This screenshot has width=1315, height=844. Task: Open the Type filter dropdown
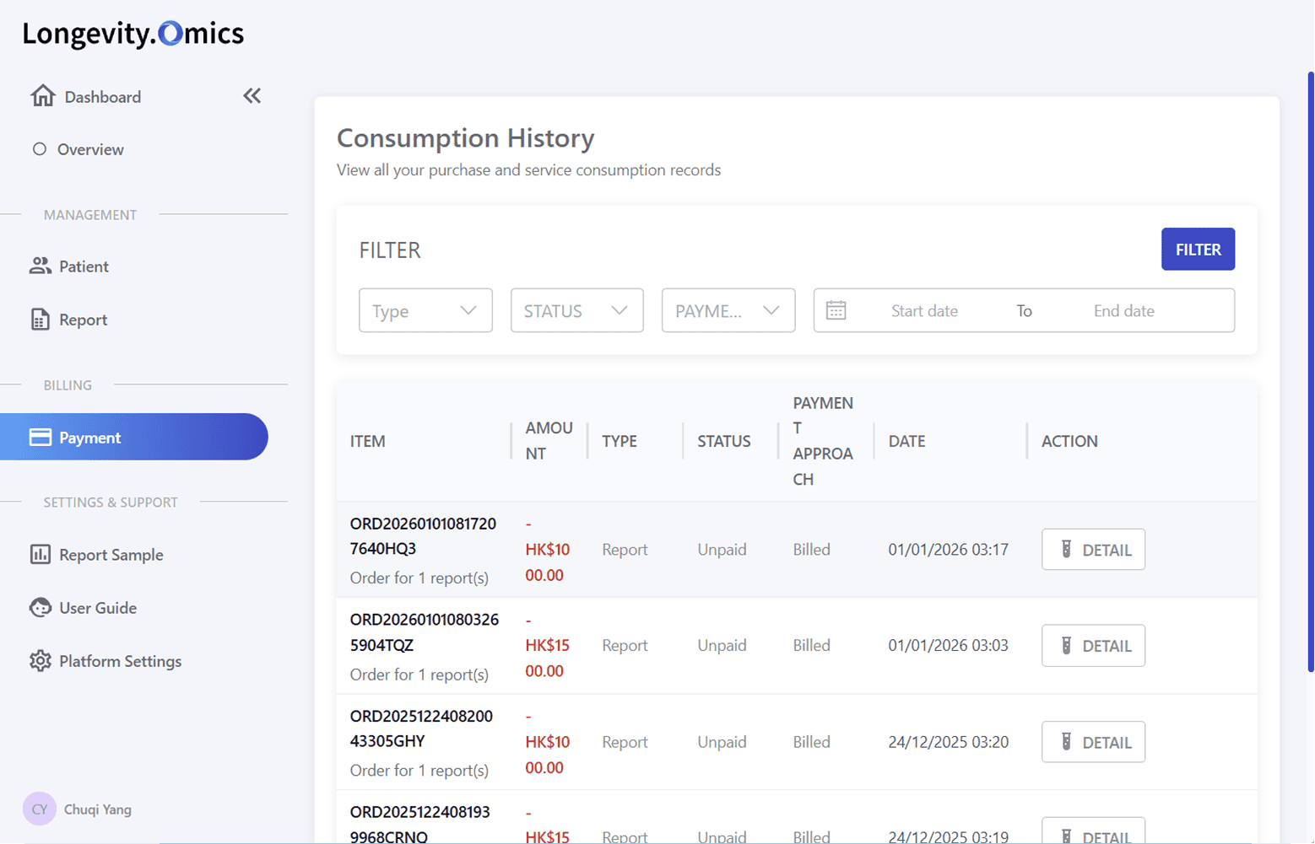pos(425,310)
